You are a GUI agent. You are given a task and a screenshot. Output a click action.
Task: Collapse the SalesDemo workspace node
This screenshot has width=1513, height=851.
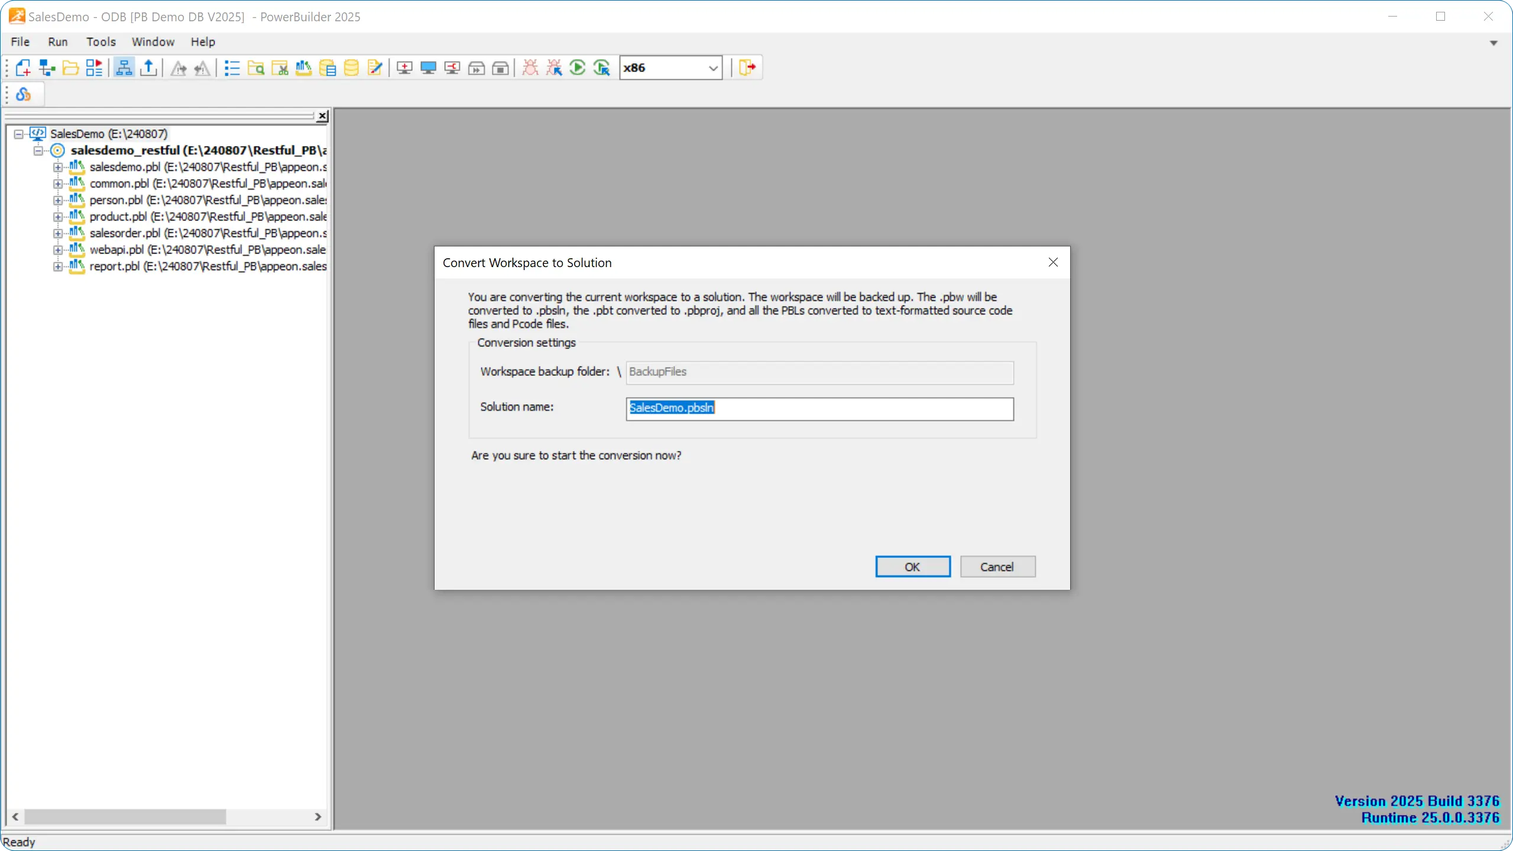[x=18, y=134]
